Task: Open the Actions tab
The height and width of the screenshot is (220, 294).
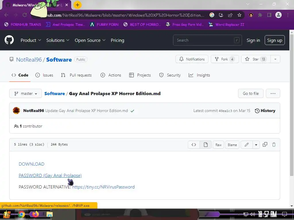Action: pos(111,75)
